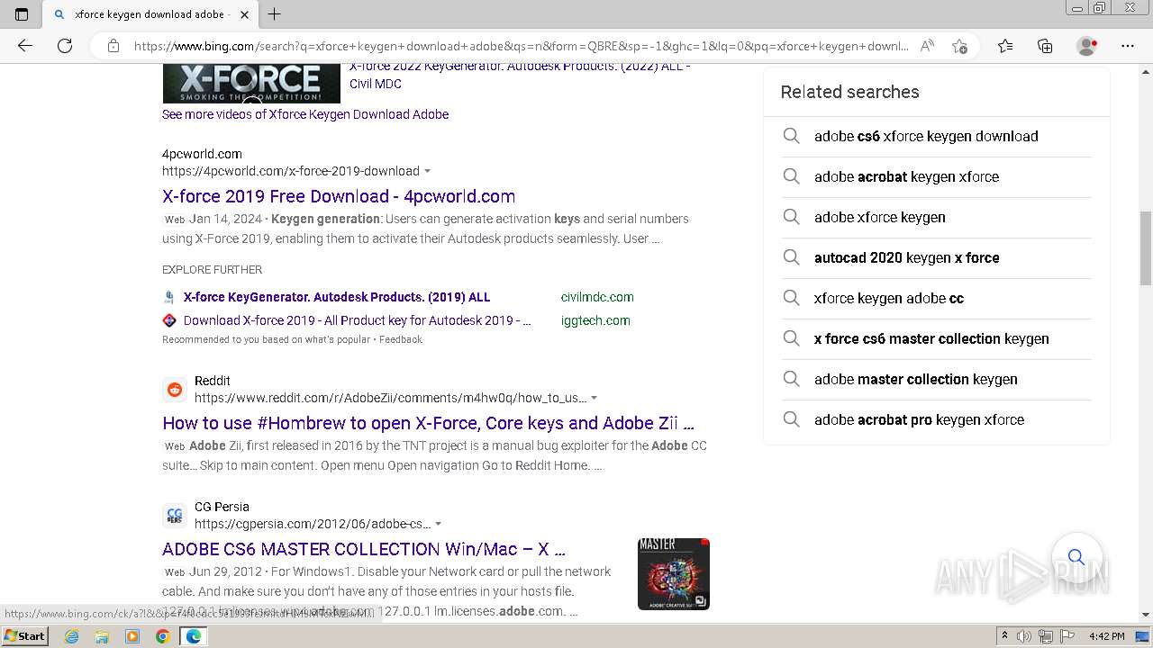Show hidden tray icons arrow
The image size is (1153, 648).
(1005, 636)
